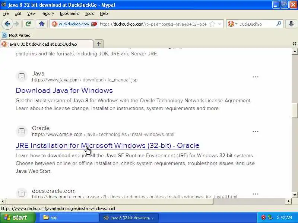Screen dimensions: 298x223
Task: Click the vertical scrollbar up arrow
Action: coord(295,51)
